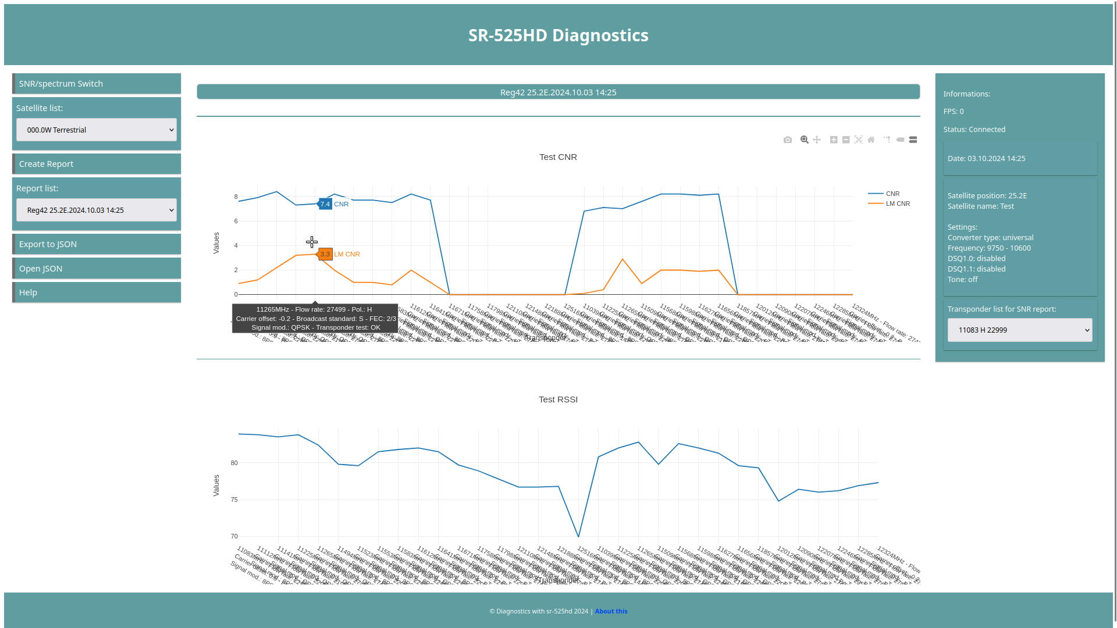
Task: Click Open JSON panel item
Action: point(96,269)
